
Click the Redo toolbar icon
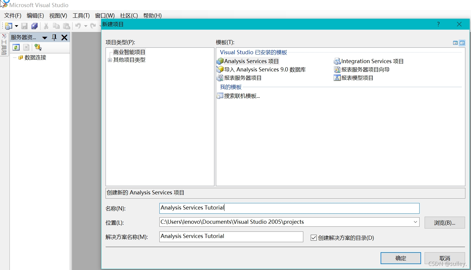coord(93,26)
